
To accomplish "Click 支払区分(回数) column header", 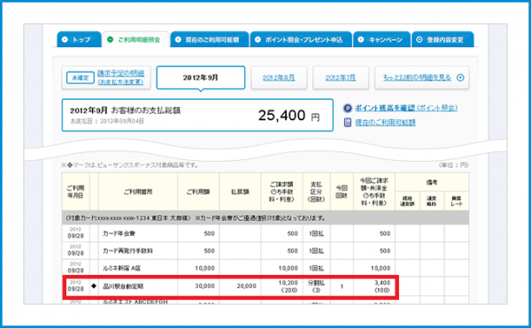I will coord(316,192).
